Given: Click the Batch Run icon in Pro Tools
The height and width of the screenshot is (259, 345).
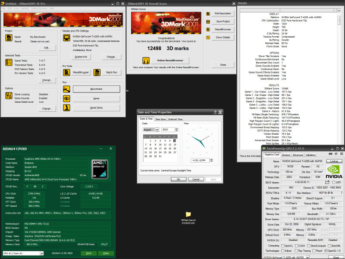Looking at the screenshot, I should [97, 72].
